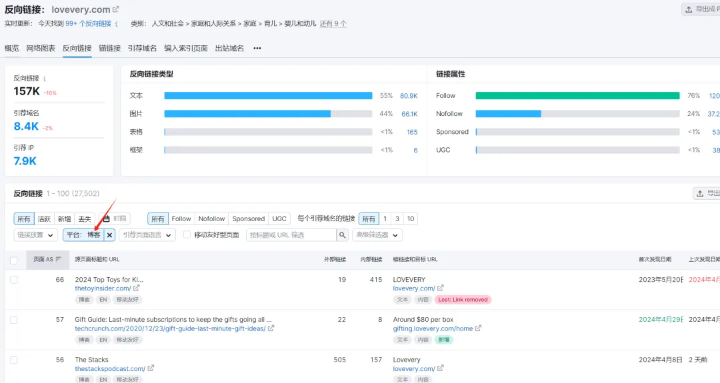Image resolution: width=720 pixels, height=383 pixels.
Task: Click the info icon next to 反向链接 count
Action: pyautogui.click(x=45, y=79)
